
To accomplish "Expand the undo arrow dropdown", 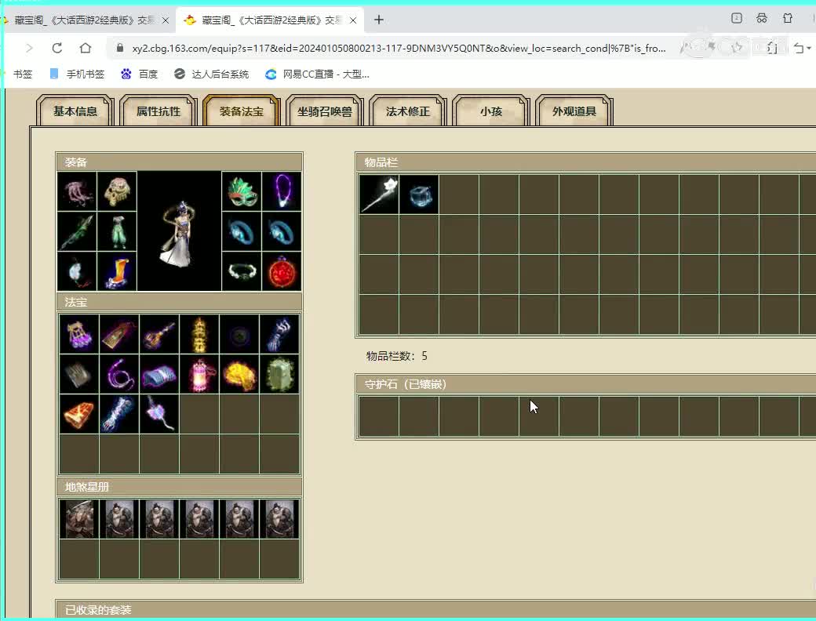I will (x=809, y=49).
